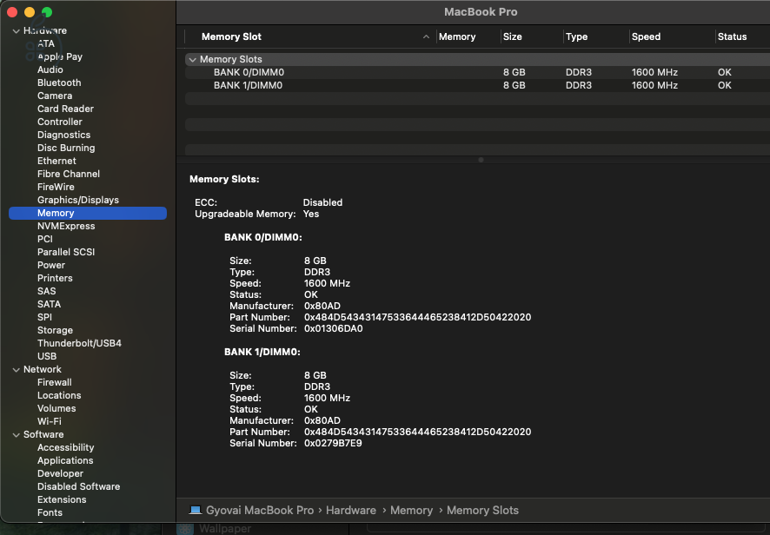Collapse the Software section chevron
The width and height of the screenshot is (770, 535).
(17, 435)
